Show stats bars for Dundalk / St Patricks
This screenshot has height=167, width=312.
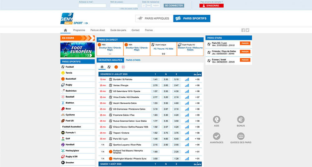coord(187,79)
